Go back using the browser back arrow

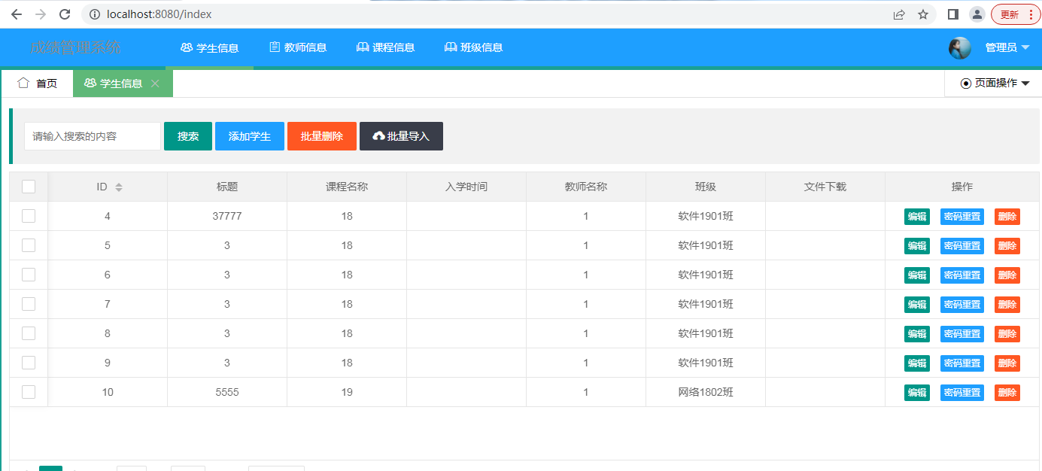point(17,14)
